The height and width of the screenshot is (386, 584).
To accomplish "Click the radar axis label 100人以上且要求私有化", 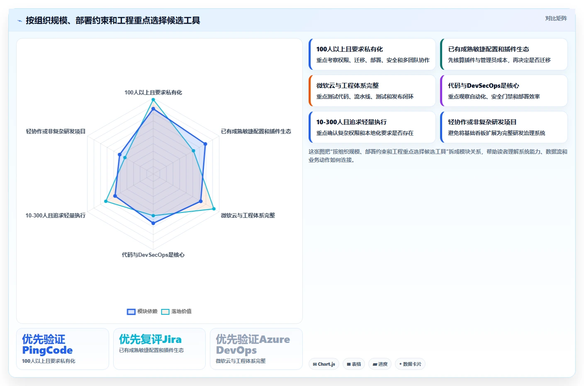I will pyautogui.click(x=153, y=92).
